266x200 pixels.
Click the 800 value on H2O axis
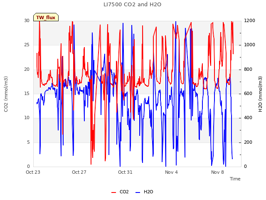pyautogui.click(x=248, y=70)
